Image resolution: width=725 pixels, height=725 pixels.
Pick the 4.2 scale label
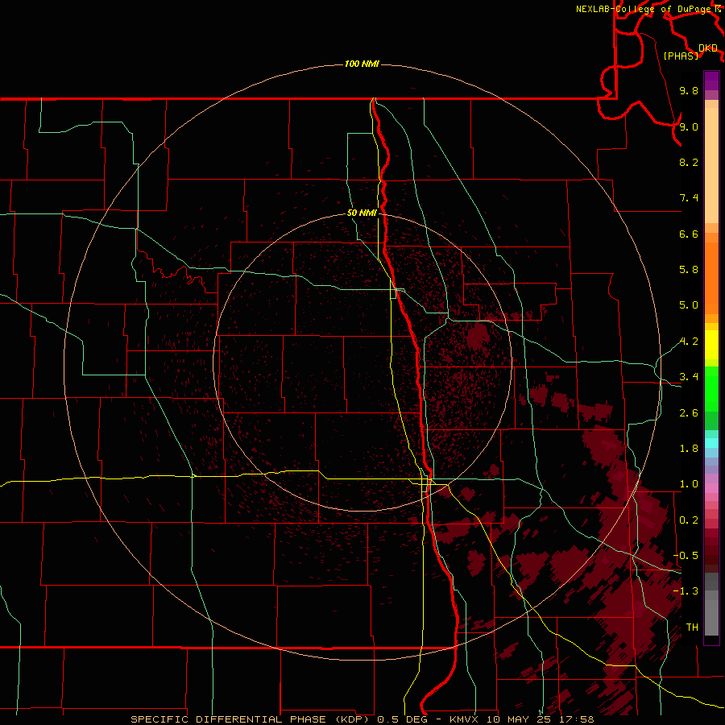click(689, 342)
